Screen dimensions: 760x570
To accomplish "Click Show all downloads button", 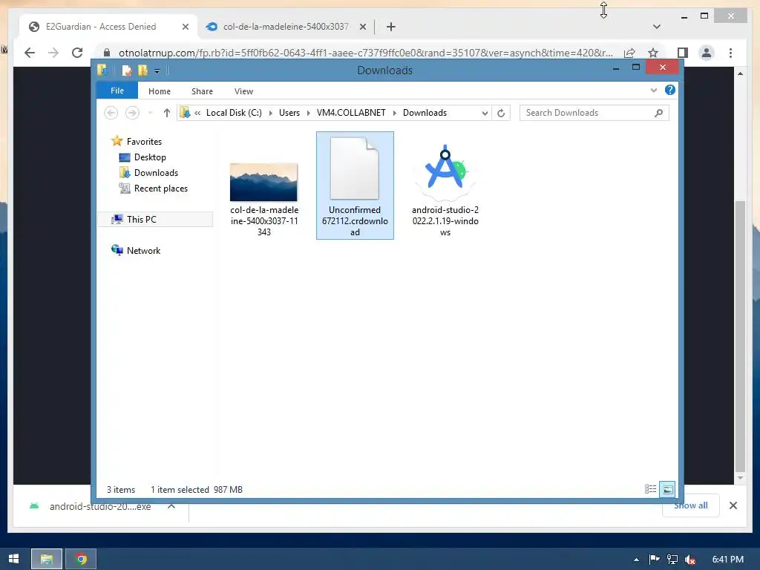I will pyautogui.click(x=691, y=505).
